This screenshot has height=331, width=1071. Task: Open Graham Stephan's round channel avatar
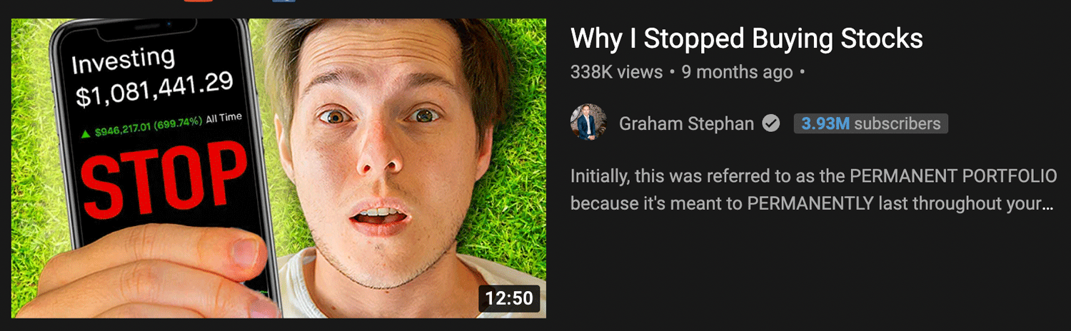(x=588, y=123)
